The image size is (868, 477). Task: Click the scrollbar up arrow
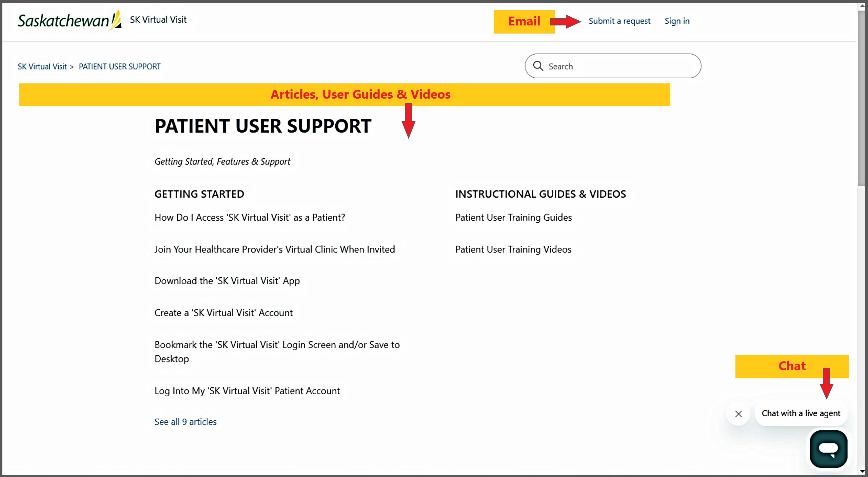(862, 6)
